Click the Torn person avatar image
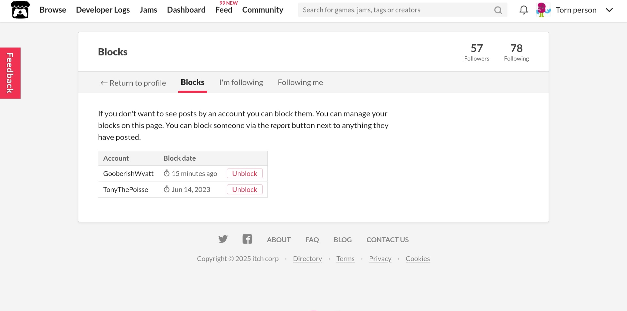Viewport: 627px width, 311px height. (x=543, y=10)
